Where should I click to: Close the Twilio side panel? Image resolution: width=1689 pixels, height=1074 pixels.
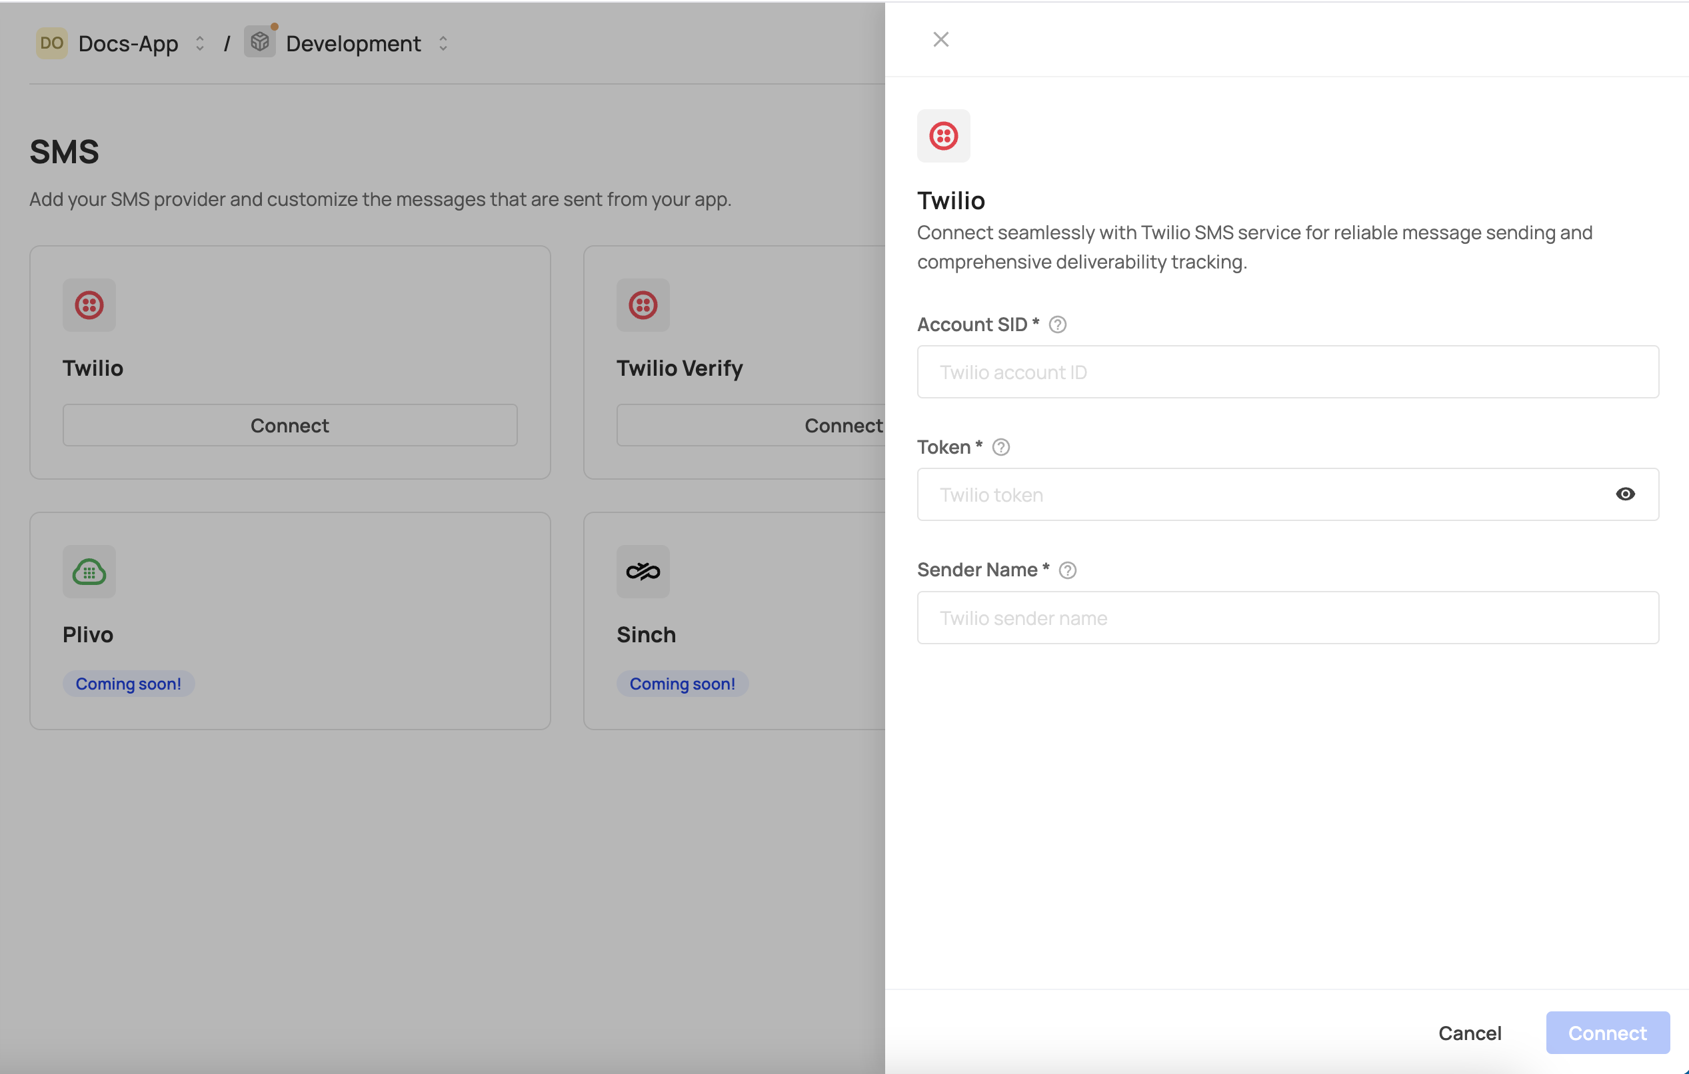pyautogui.click(x=940, y=39)
